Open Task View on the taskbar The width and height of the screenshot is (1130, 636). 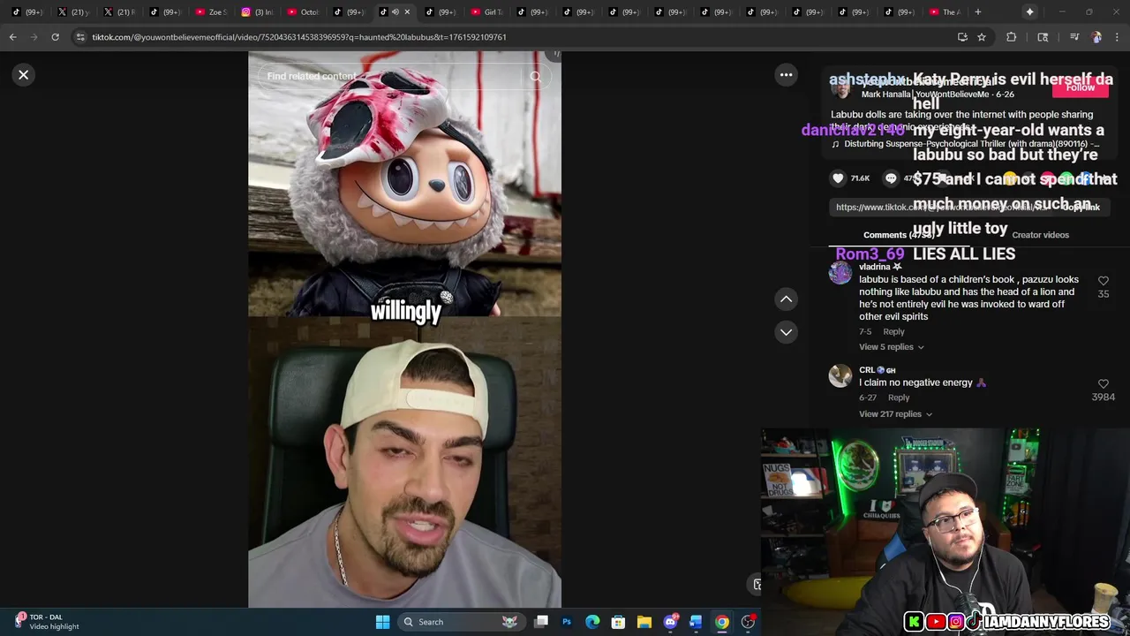541,622
